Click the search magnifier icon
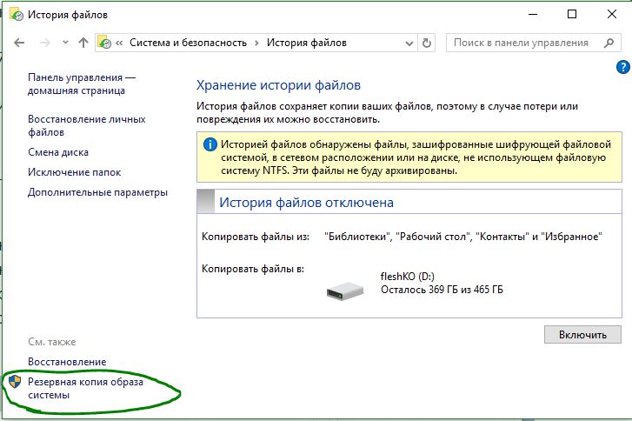Image resolution: width=632 pixels, height=421 pixels. click(609, 43)
